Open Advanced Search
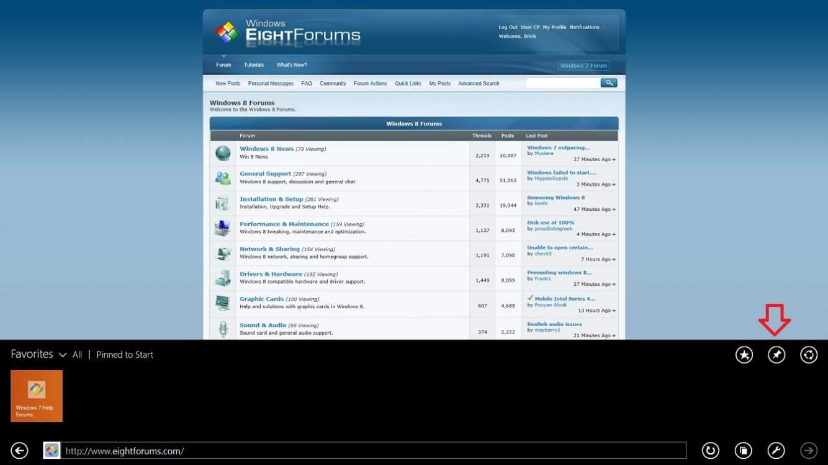The height and width of the screenshot is (465, 828). point(479,84)
